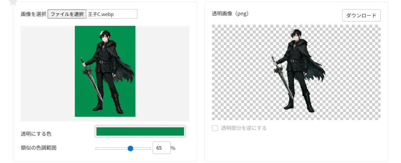This screenshot has width=401, height=163.
Task: Focus the 65 percent tolerance number field
Action: tap(161, 148)
